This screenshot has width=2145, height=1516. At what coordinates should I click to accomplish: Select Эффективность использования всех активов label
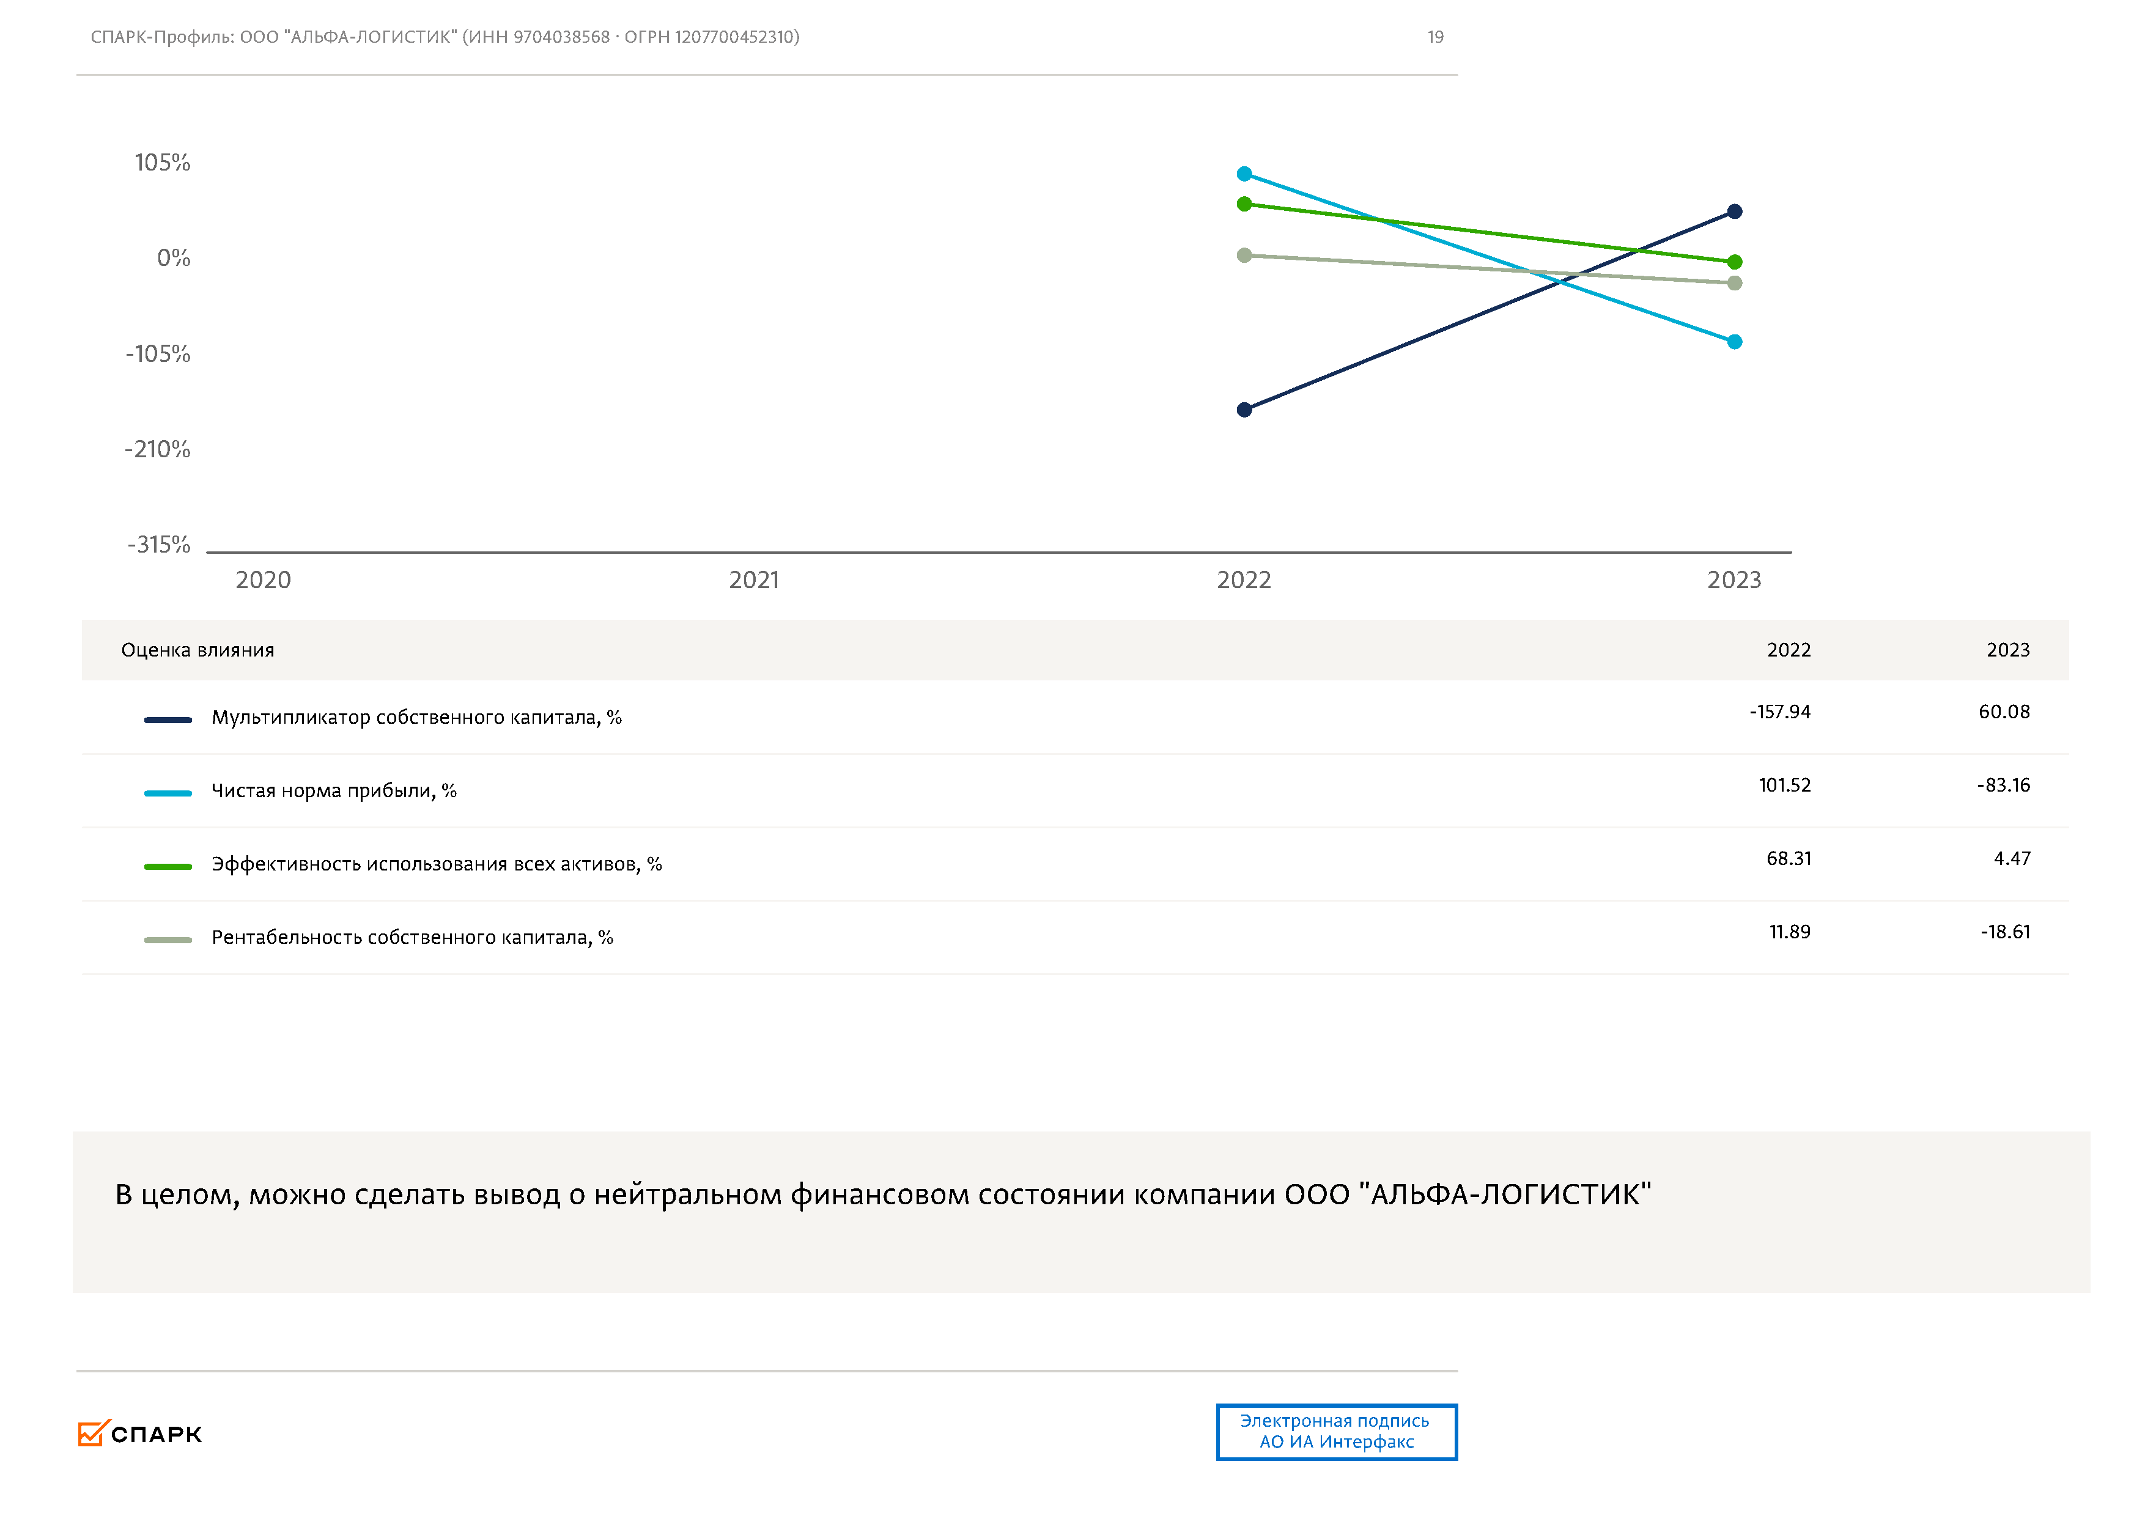coord(437,864)
